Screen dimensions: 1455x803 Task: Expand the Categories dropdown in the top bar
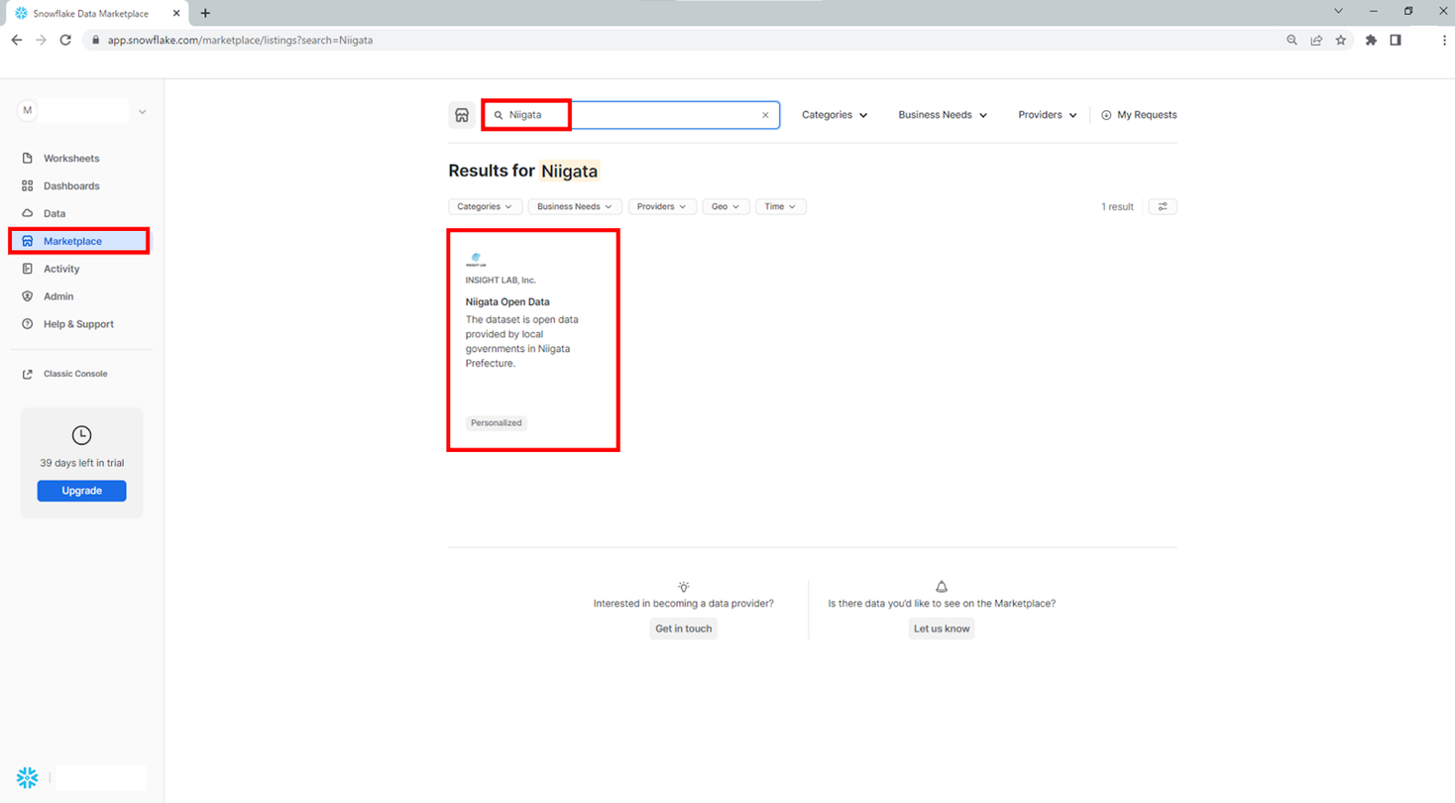click(x=834, y=115)
